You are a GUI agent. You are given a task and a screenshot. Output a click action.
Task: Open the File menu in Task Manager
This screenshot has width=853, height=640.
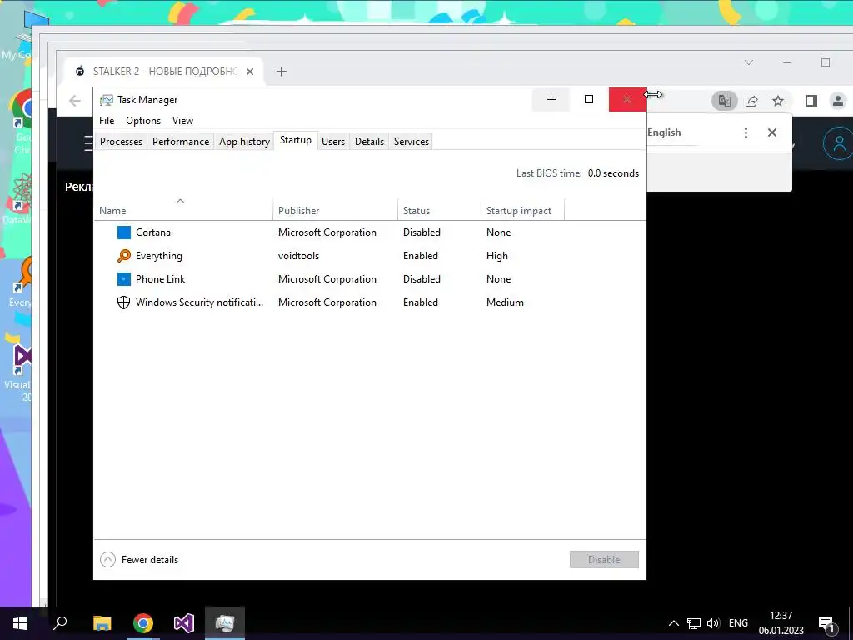(107, 121)
